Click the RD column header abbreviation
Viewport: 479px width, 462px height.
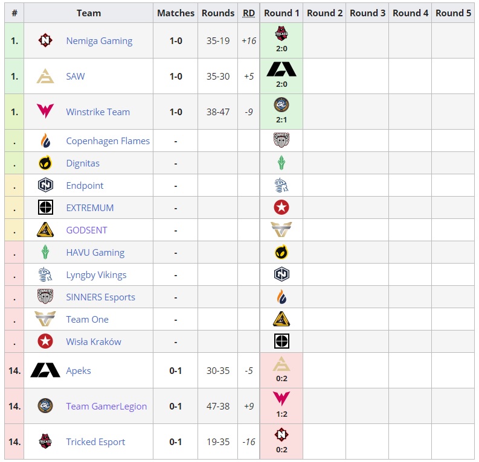click(x=249, y=13)
